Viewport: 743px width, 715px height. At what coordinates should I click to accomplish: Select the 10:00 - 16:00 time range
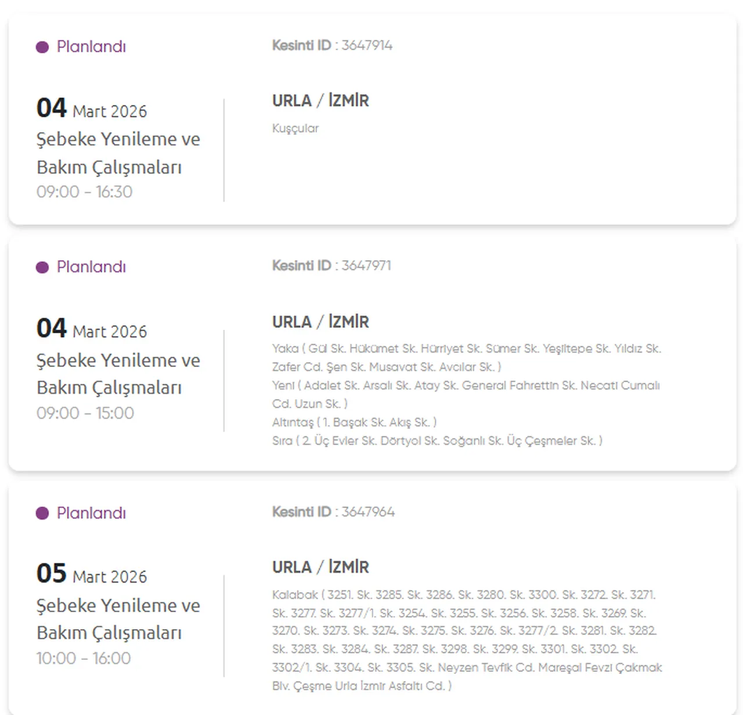pyautogui.click(x=84, y=658)
